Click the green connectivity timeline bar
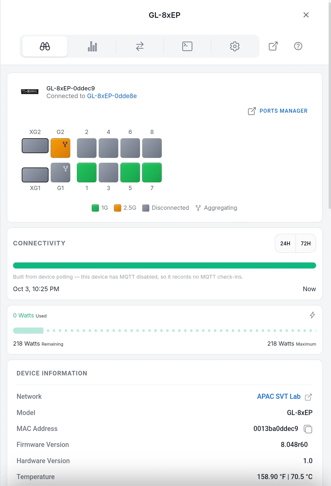The height and width of the screenshot is (486, 331). [x=164, y=265]
